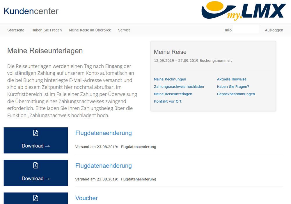
Task: Open the first Flugdatenaenderung heading link
Action: coord(103,133)
